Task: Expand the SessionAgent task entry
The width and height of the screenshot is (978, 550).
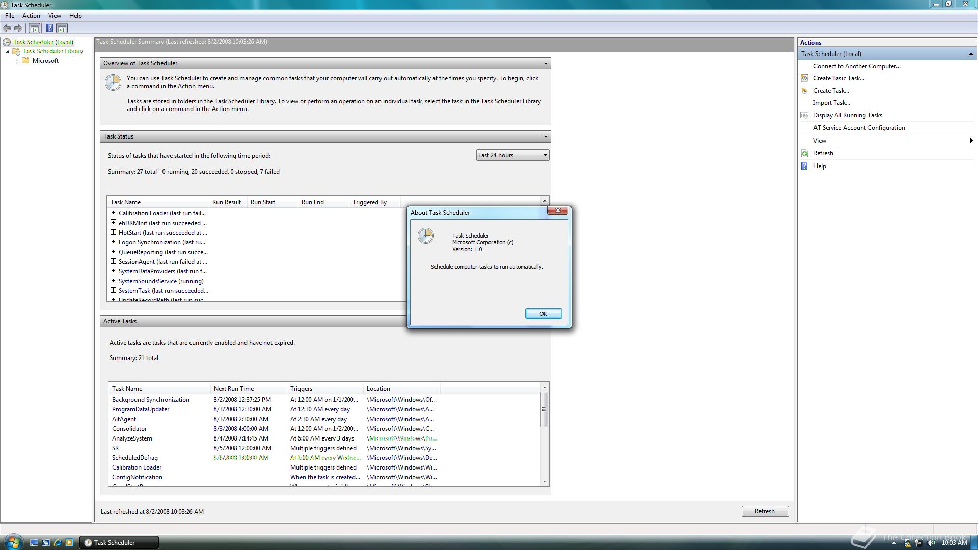Action: [113, 261]
